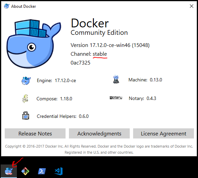Click the Compose octopus icon
The width and height of the screenshot is (198, 178).
pyautogui.click(x=25, y=99)
